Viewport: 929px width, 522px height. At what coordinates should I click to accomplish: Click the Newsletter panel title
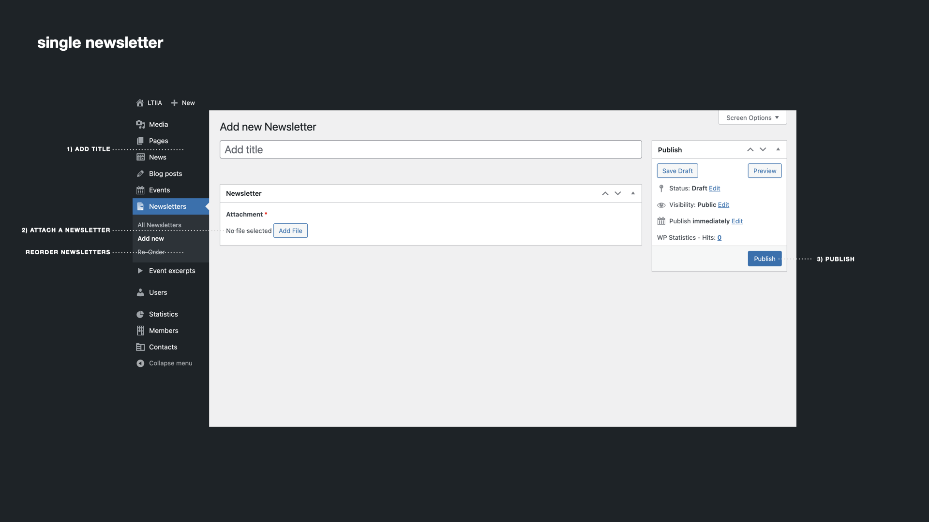(x=244, y=193)
